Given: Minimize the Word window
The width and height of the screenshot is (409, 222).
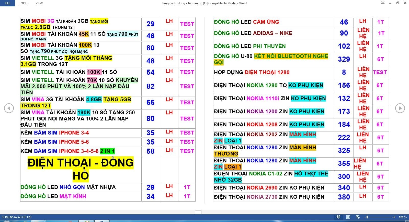Looking at the screenshot, I should tap(390, 3).
